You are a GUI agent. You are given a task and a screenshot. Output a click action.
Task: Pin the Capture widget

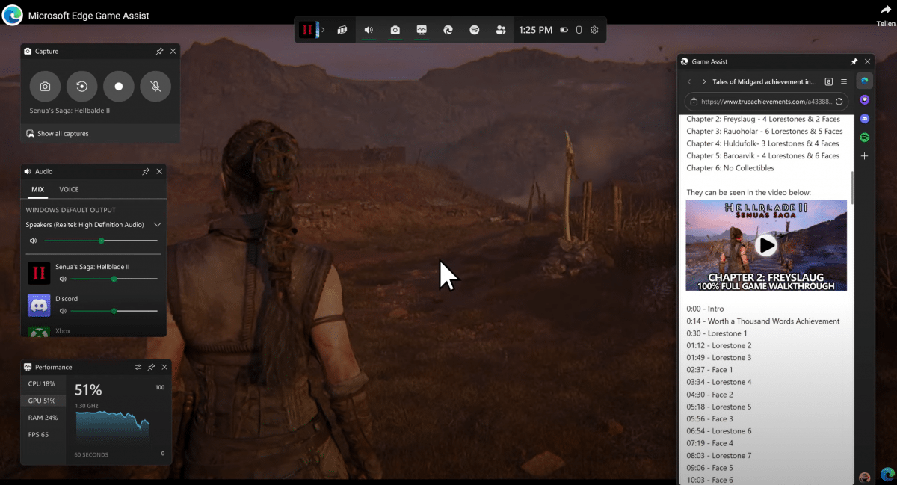pyautogui.click(x=159, y=52)
